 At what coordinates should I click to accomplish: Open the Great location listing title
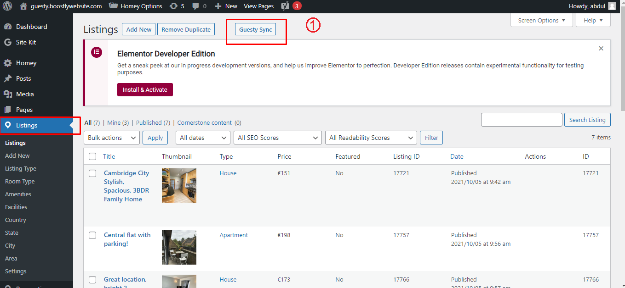125,282
